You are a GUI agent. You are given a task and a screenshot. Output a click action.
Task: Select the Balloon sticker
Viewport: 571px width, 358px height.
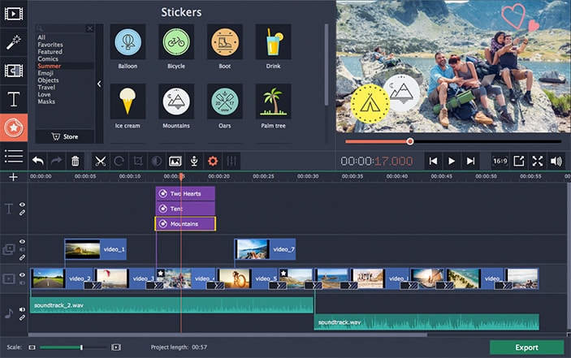(x=128, y=42)
